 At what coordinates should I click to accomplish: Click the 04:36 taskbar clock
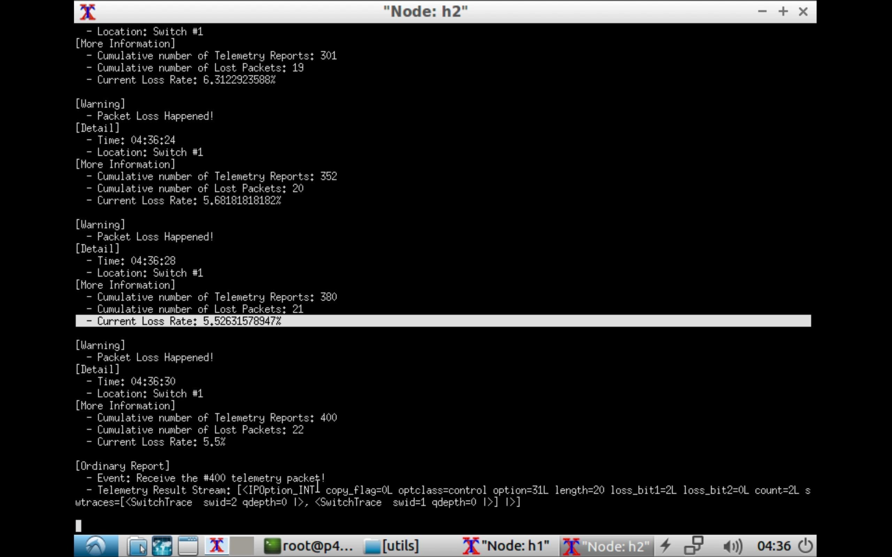pyautogui.click(x=774, y=546)
